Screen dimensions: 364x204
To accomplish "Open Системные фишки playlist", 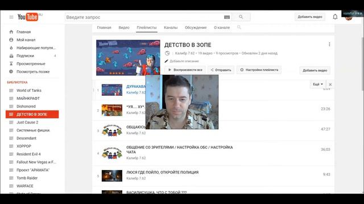I will click(x=32, y=130).
